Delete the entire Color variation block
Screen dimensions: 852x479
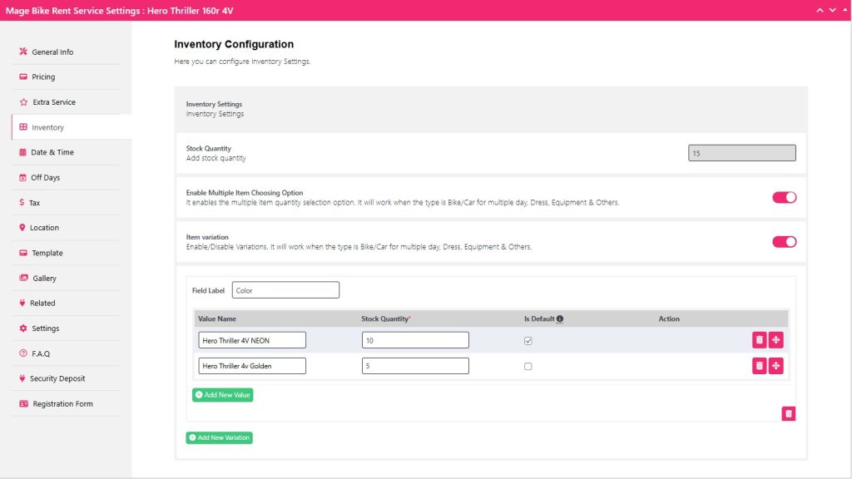pyautogui.click(x=789, y=413)
